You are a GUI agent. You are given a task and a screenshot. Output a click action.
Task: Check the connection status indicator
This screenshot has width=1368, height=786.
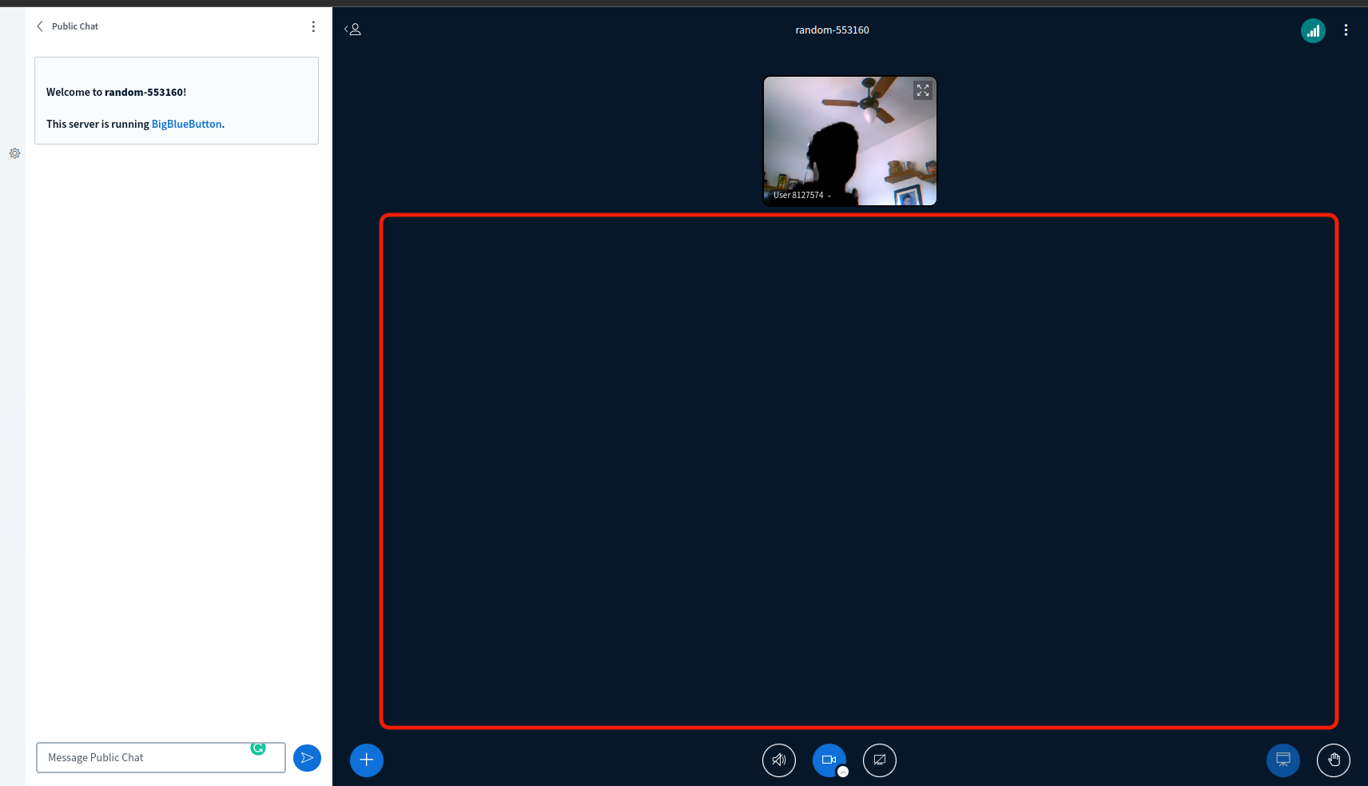click(x=1313, y=30)
